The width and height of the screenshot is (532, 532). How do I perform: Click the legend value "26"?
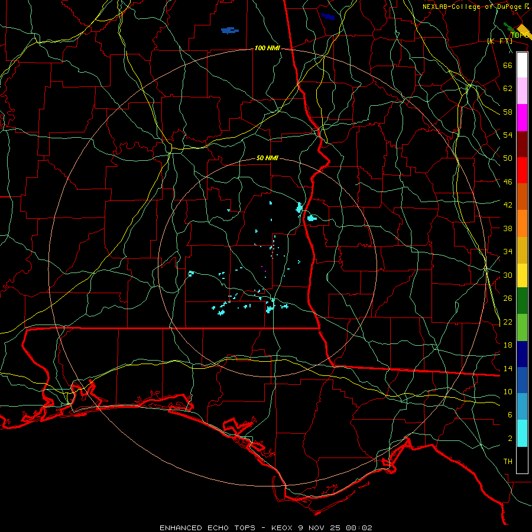[508, 299]
